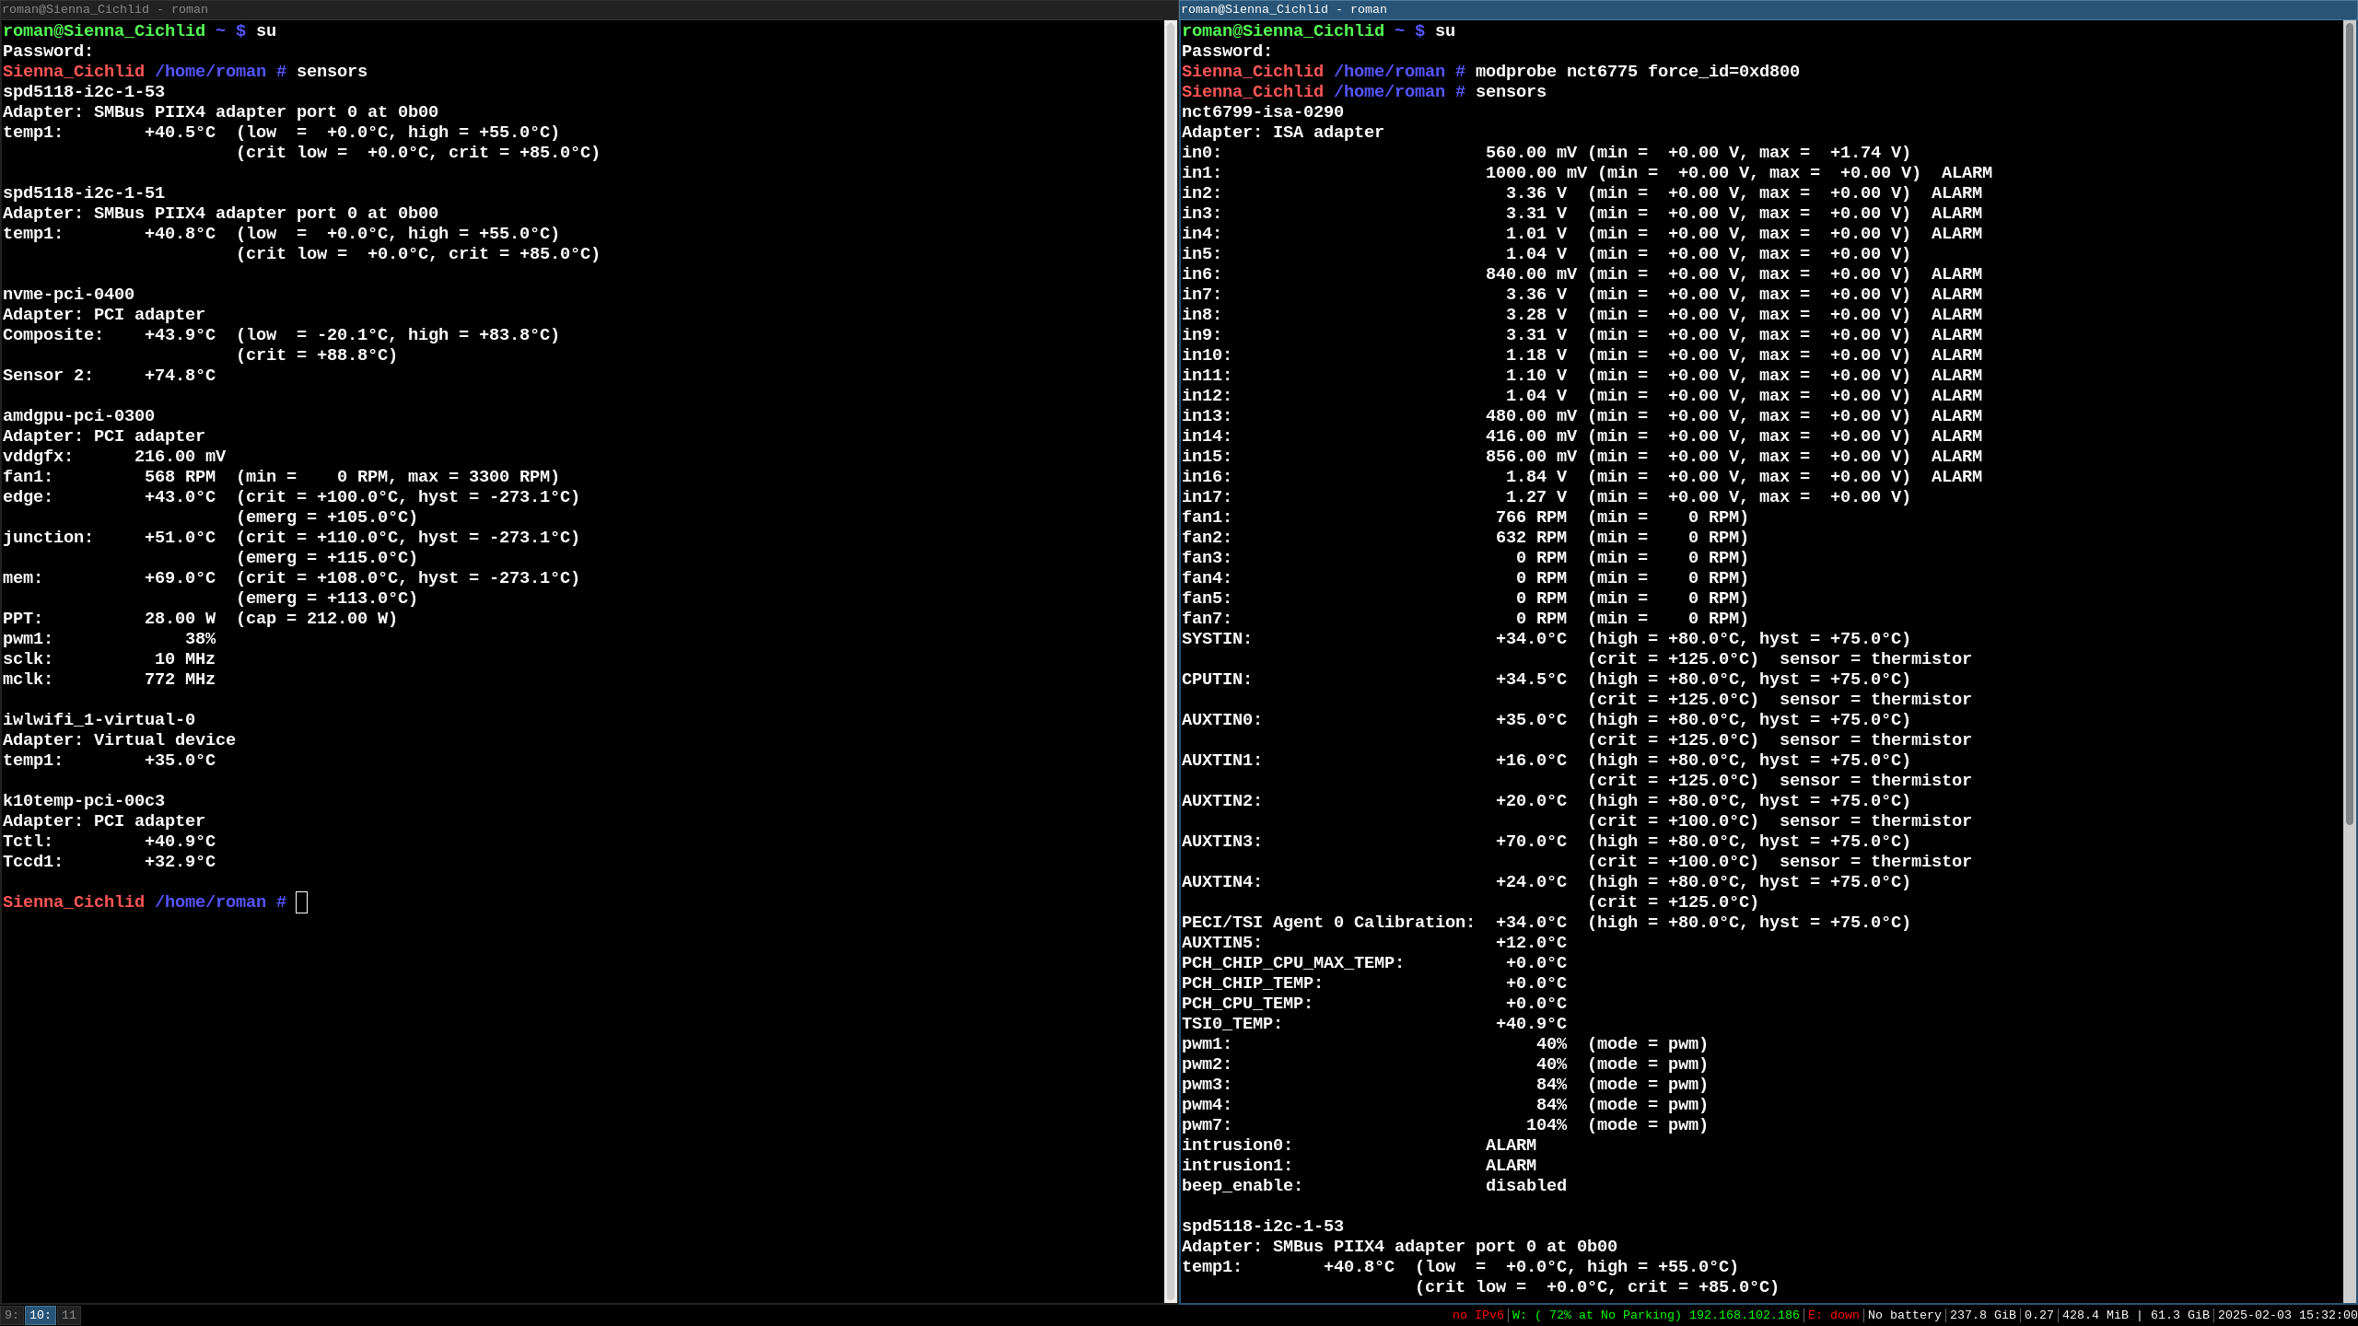Click the intrusion1 ALARM value
This screenshot has width=2358, height=1326.
1511,1166
